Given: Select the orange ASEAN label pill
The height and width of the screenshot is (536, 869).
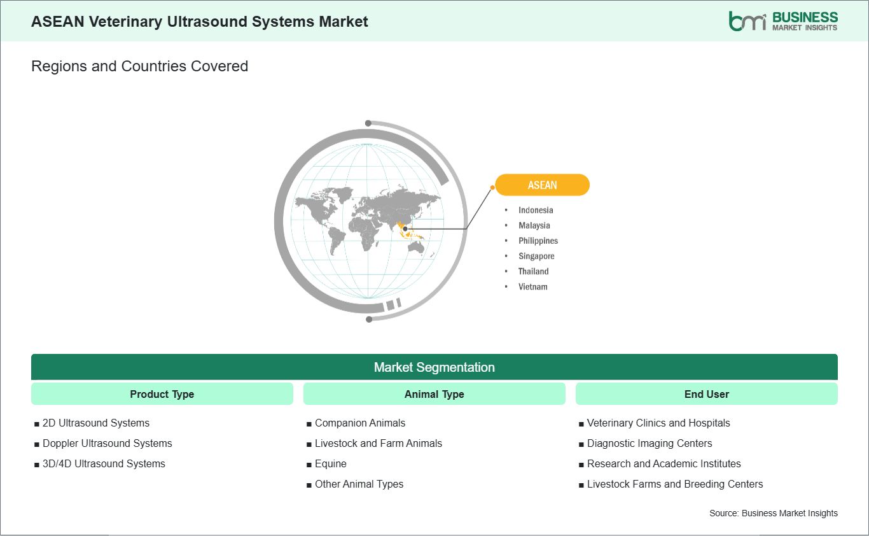Looking at the screenshot, I should coord(542,185).
